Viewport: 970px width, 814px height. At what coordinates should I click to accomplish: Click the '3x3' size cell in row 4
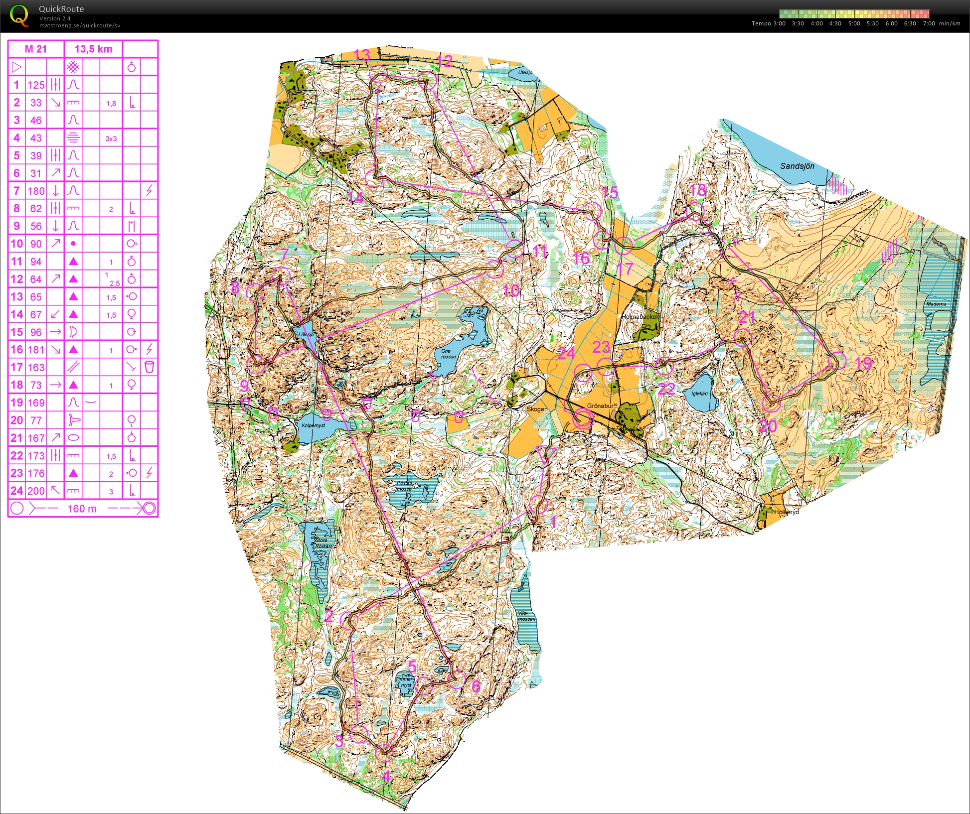coord(111,138)
